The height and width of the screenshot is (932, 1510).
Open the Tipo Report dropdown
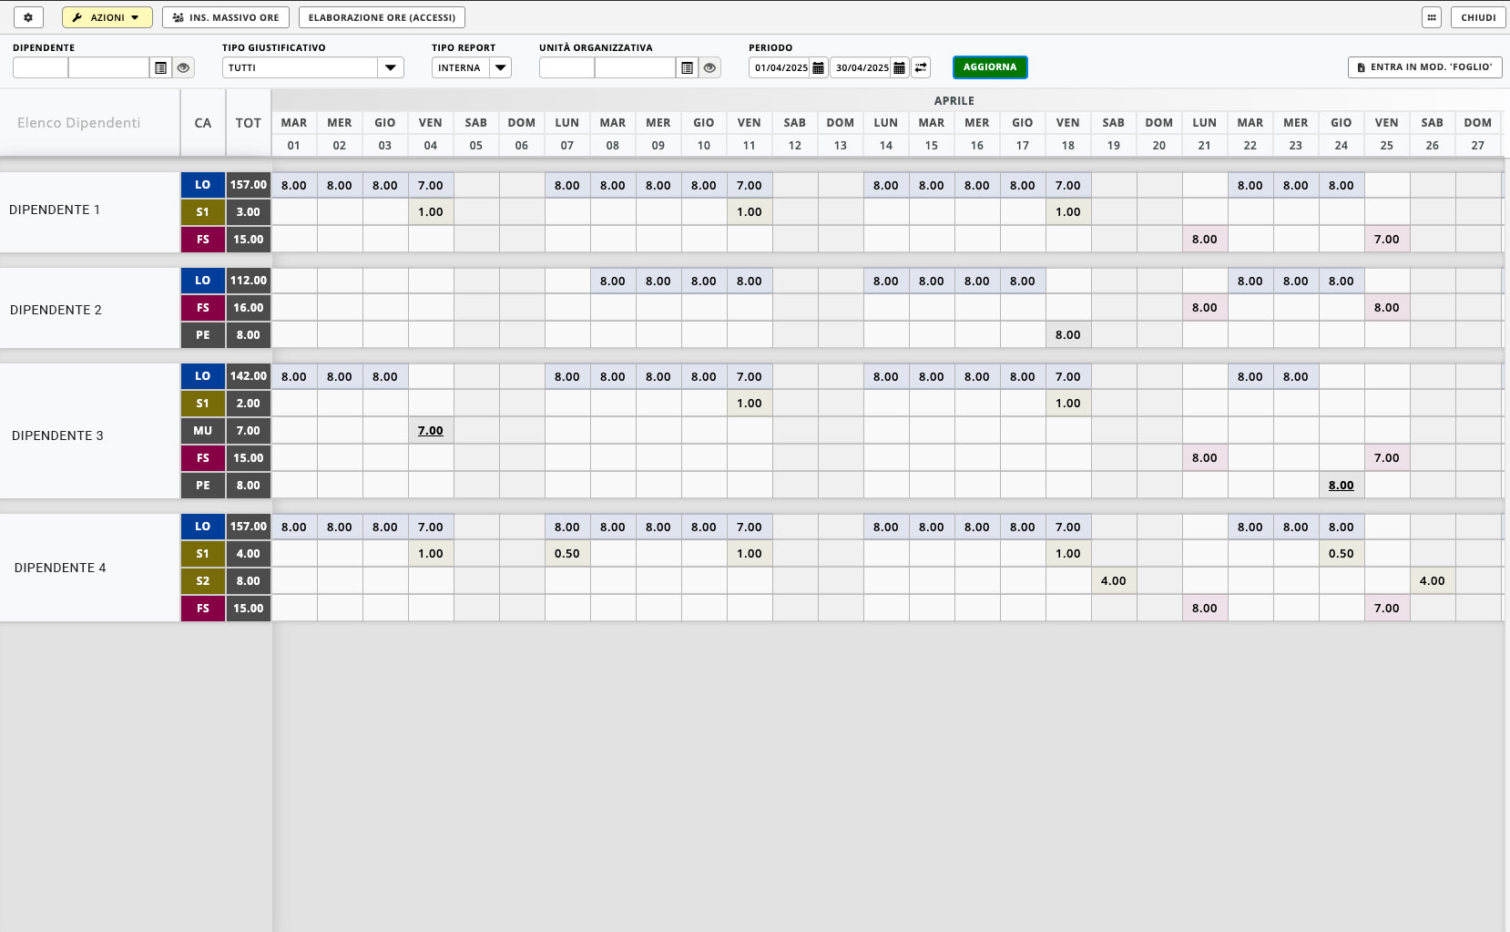pos(500,67)
